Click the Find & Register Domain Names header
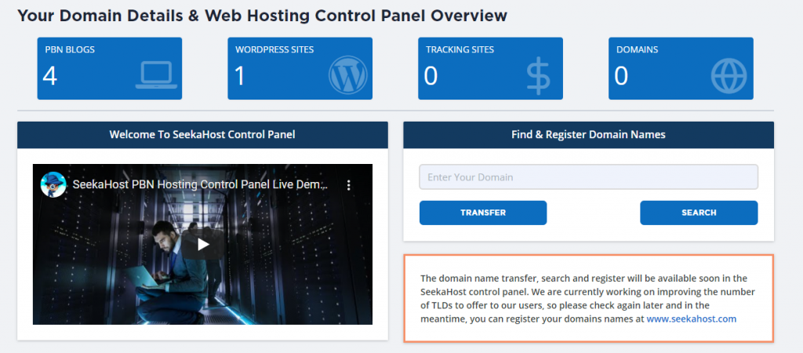The image size is (803, 353). pos(588,135)
